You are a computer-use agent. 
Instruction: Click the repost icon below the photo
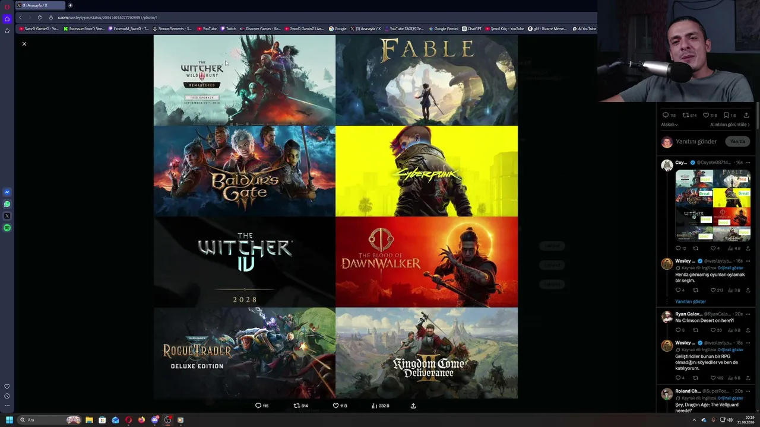pyautogui.click(x=297, y=406)
